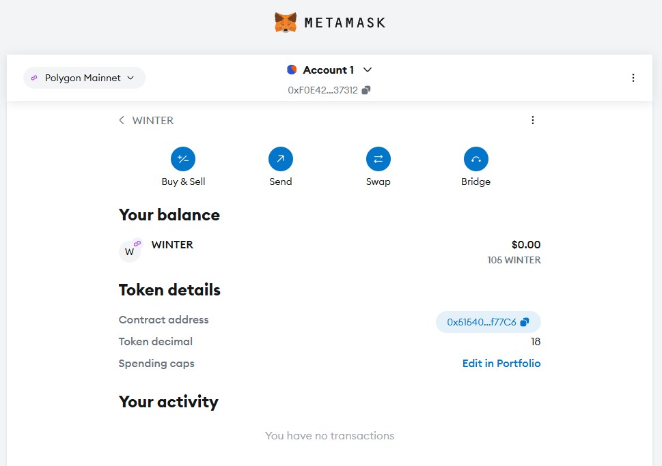662x466 pixels.
Task: Click the Bridge label text
Action: tap(476, 181)
